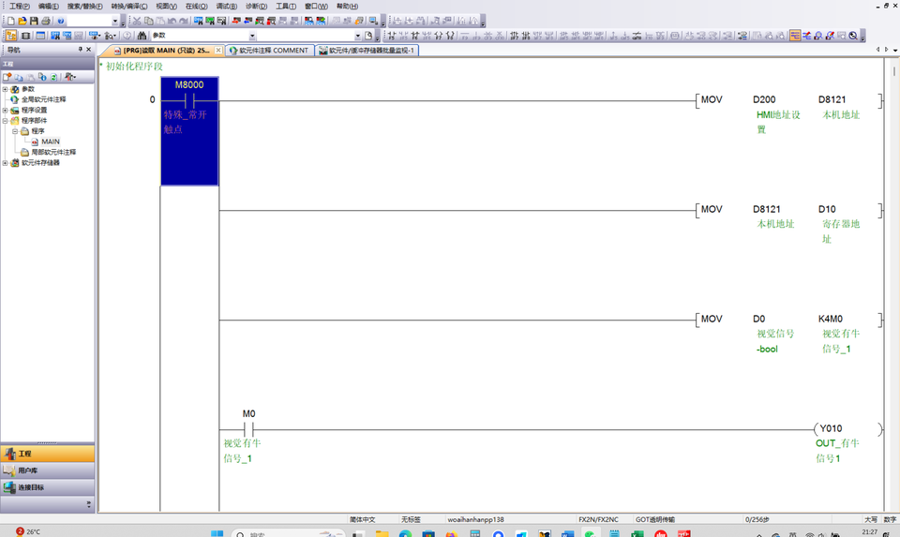
Task: Click the Save project icon
Action: [35, 21]
